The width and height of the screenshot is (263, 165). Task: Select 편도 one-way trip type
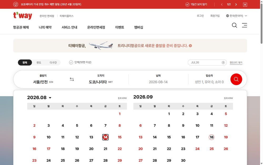click(39, 62)
